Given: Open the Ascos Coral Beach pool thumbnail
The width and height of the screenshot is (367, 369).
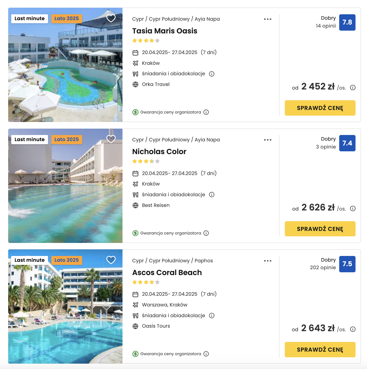Looking at the screenshot, I should (x=65, y=306).
